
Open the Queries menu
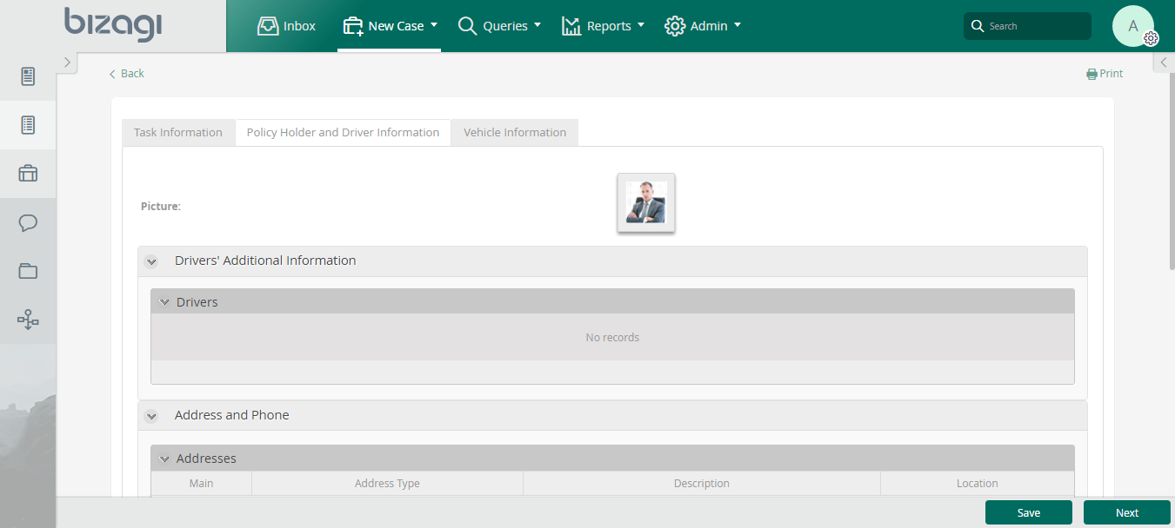click(x=499, y=26)
